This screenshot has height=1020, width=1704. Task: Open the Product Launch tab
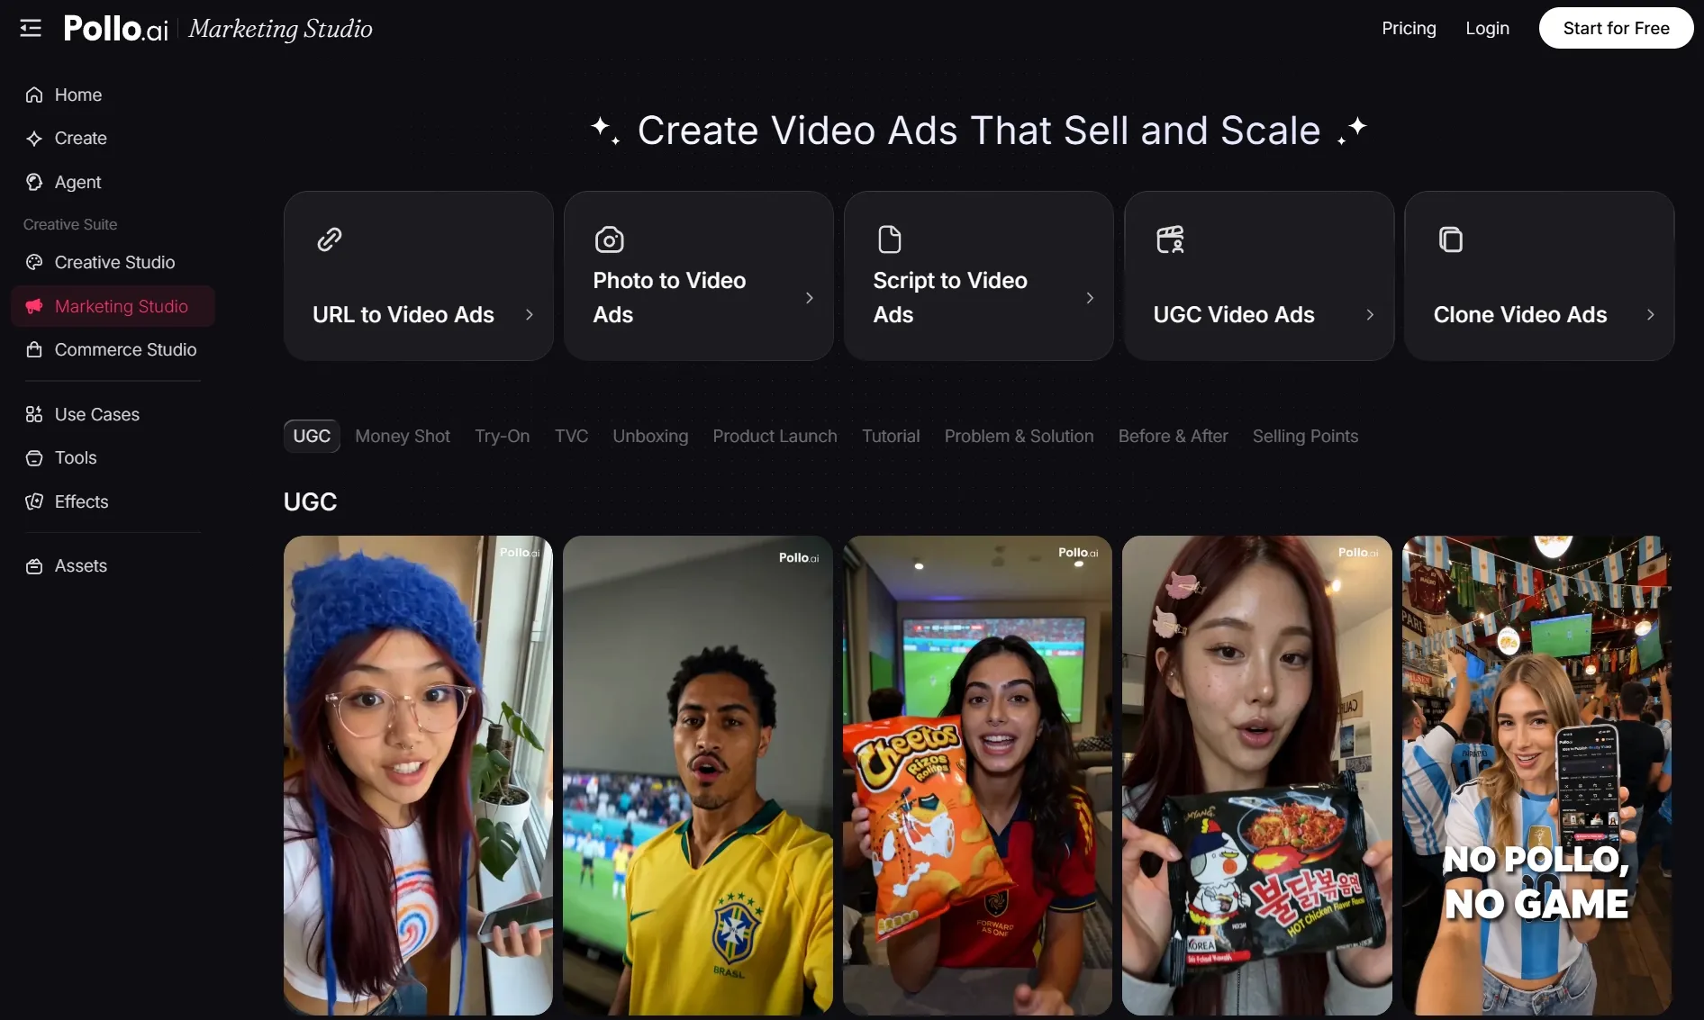775,436
